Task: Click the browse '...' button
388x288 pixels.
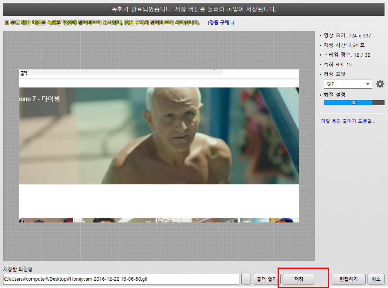Action: 246,279
